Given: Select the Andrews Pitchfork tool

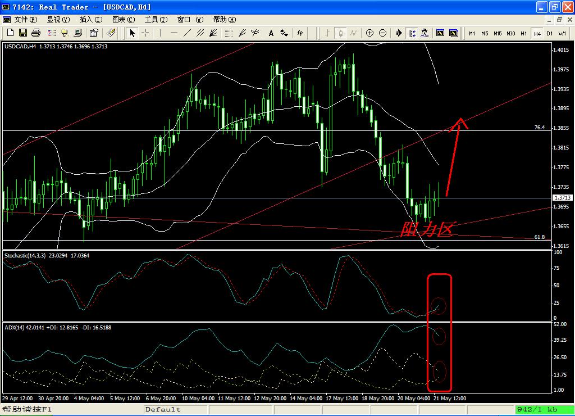Looking at the screenshot, I should click(255, 33).
